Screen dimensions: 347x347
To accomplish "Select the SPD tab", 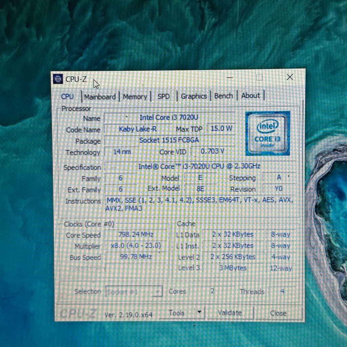I will pos(164,97).
